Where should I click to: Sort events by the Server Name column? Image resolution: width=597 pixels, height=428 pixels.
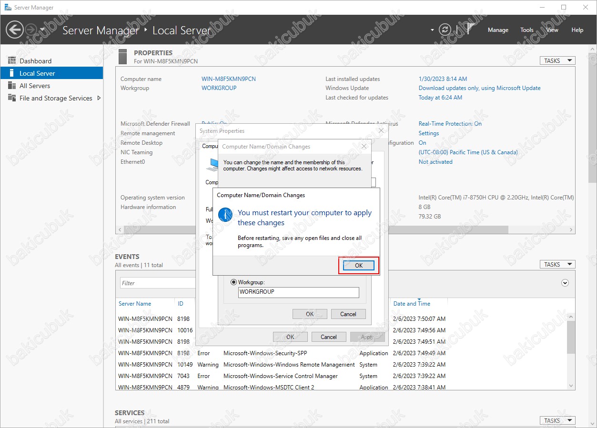click(x=135, y=304)
